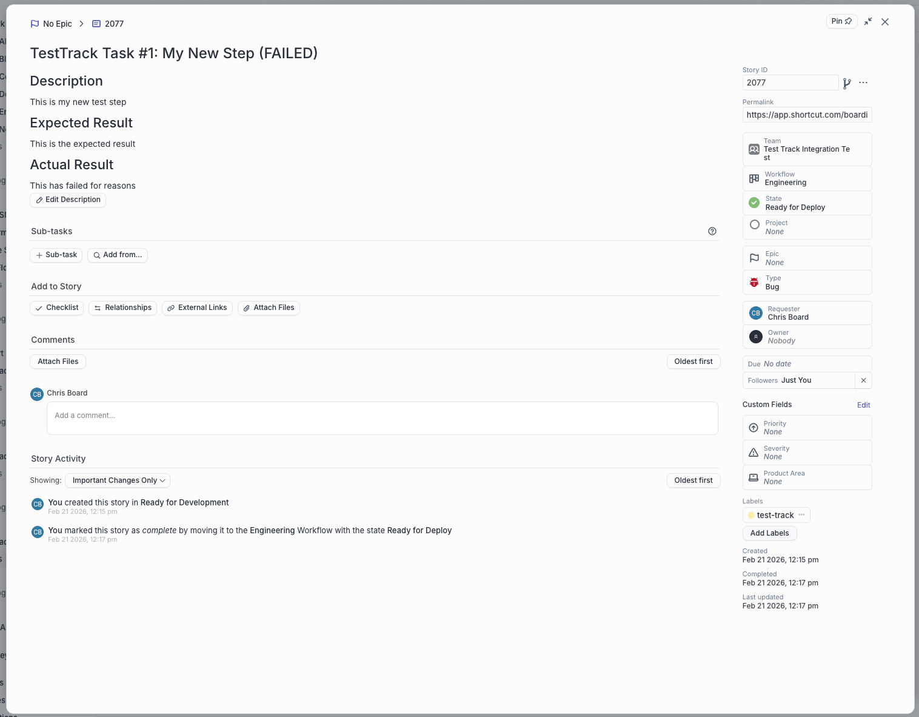Click the Sub-tasks help question icon
The height and width of the screenshot is (717, 919).
[x=712, y=231]
